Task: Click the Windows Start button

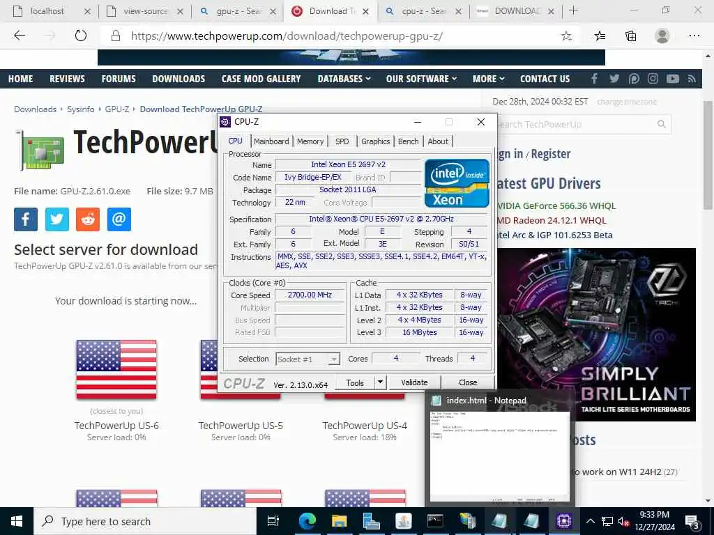Action: [17, 521]
